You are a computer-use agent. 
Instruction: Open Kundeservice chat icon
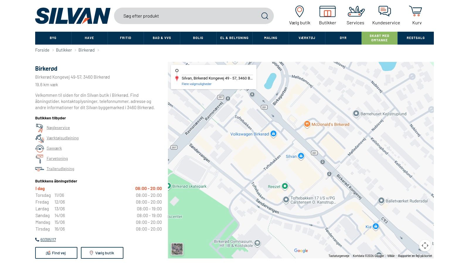385,11
